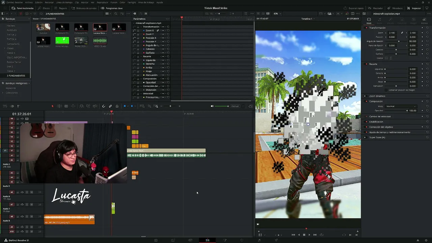Toggle Corrección del objetivo

point(367,127)
